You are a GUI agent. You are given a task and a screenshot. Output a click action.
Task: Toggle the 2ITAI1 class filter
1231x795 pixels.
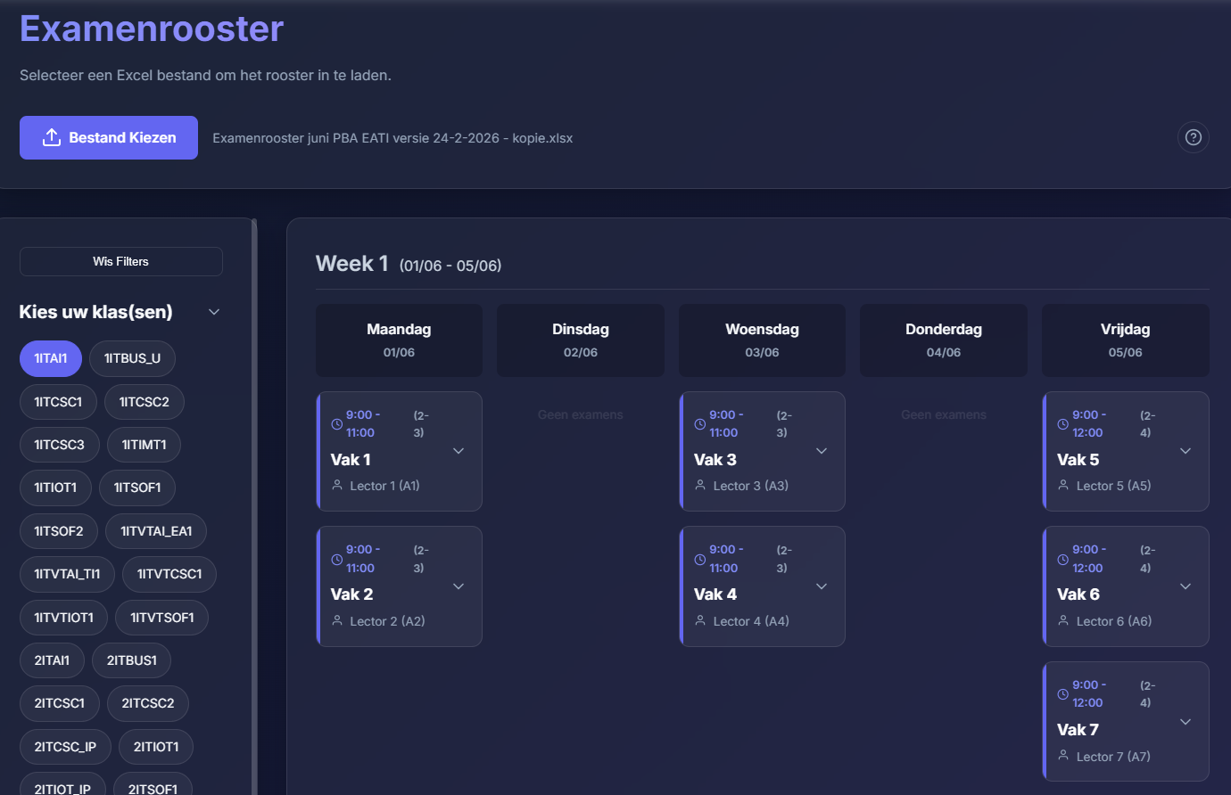click(x=52, y=660)
